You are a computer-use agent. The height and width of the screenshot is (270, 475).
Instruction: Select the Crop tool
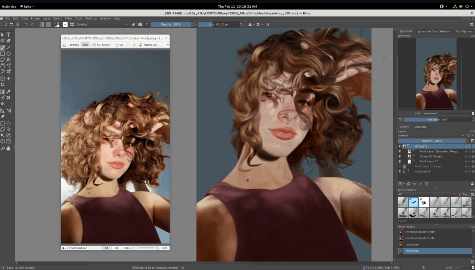coord(2,85)
